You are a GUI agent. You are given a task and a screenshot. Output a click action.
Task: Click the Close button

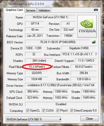pyautogui.click(x=90, y=118)
